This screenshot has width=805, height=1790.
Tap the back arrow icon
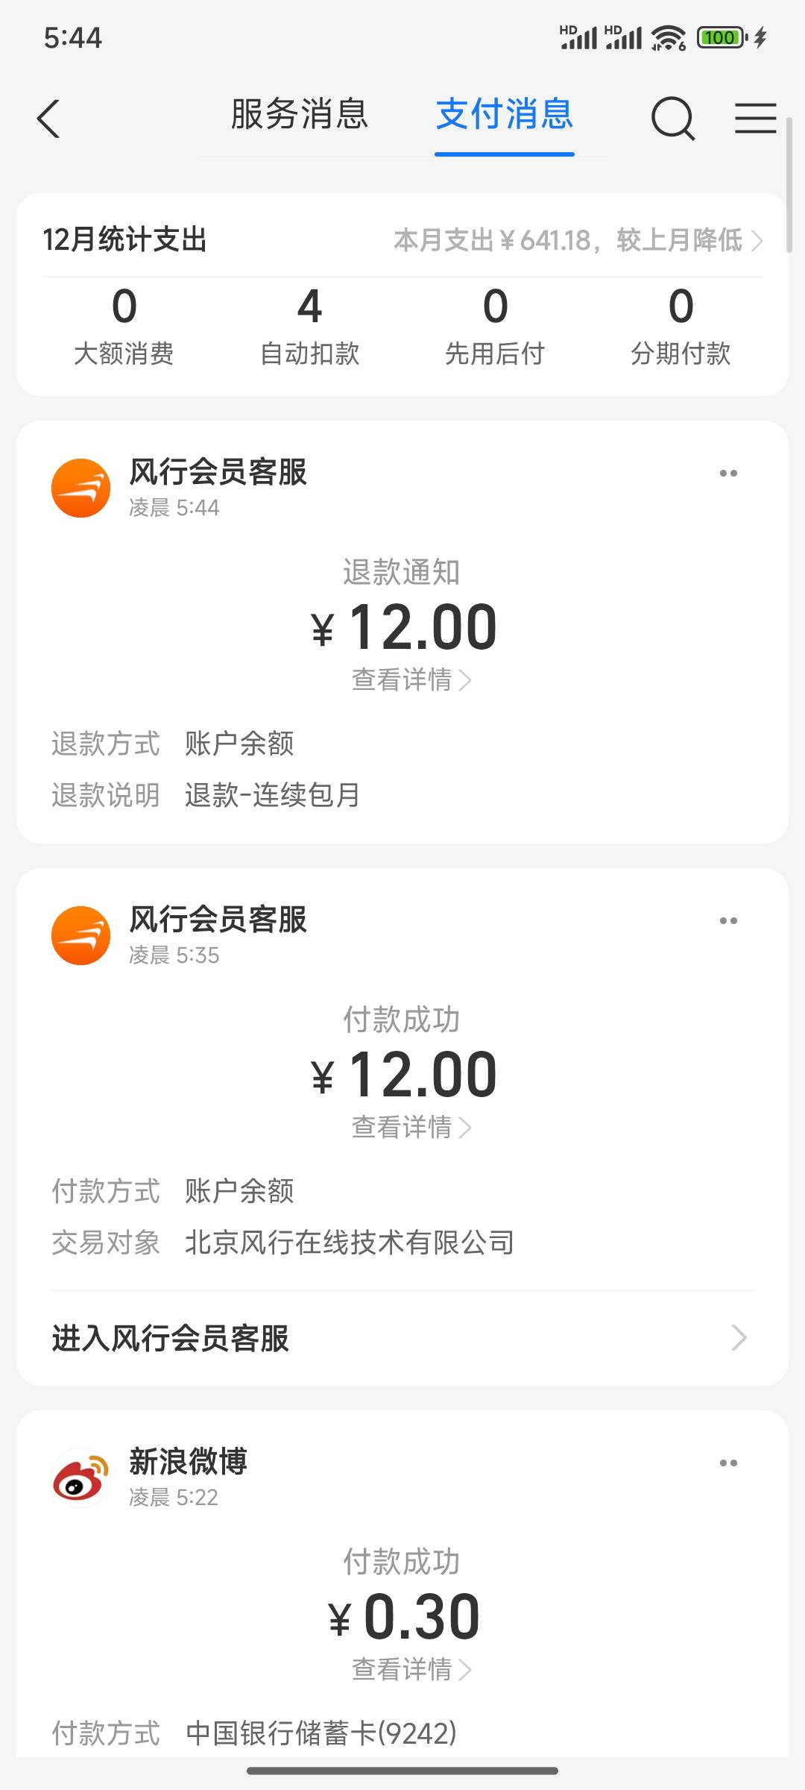(x=49, y=118)
